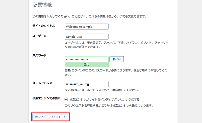Focus the サイトのタイトル input containing Welcome to sample
The width and height of the screenshot is (202, 123).
[x=87, y=27]
